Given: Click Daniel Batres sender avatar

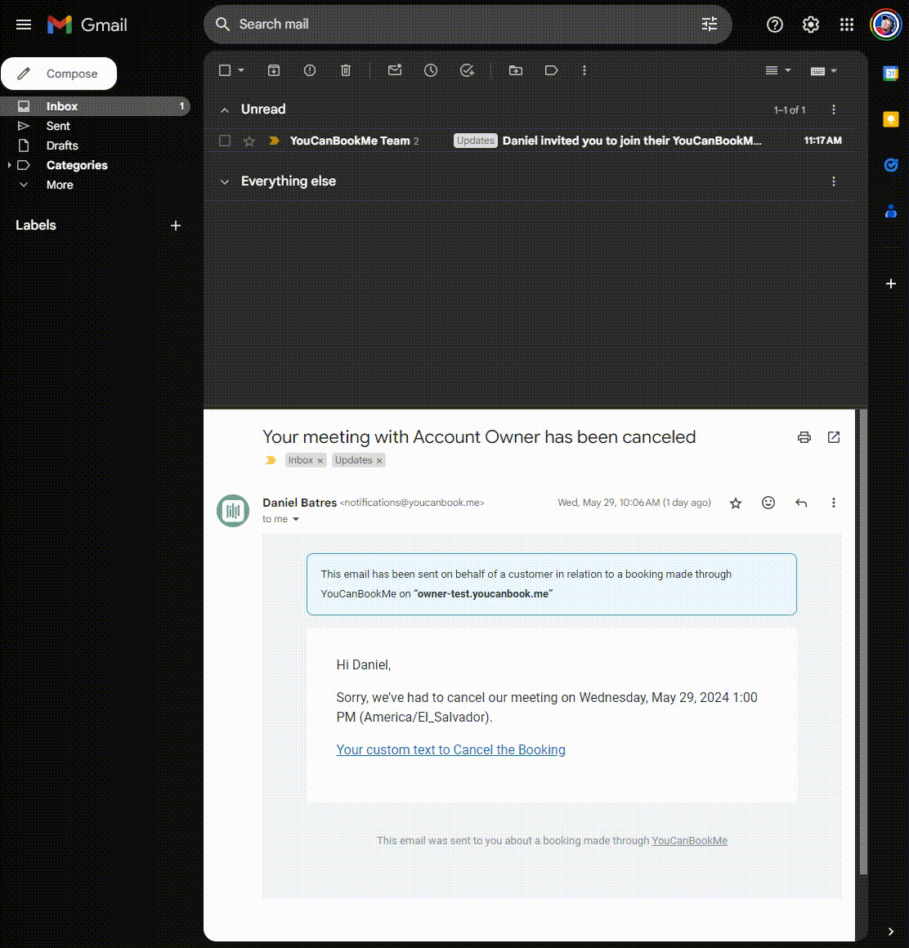Looking at the screenshot, I should [233, 511].
